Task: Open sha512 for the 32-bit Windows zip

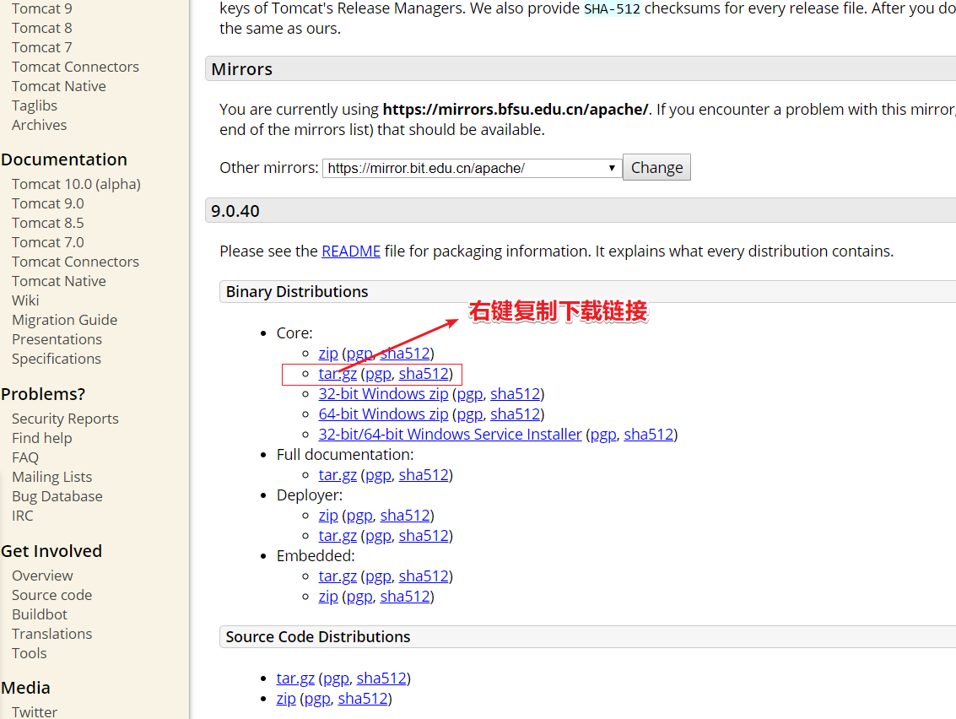Action: pos(516,394)
